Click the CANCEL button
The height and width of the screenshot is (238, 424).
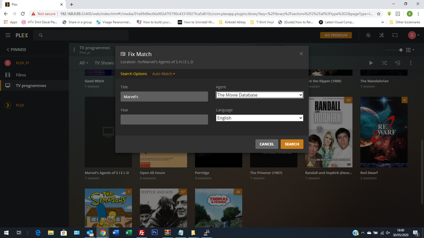click(267, 144)
